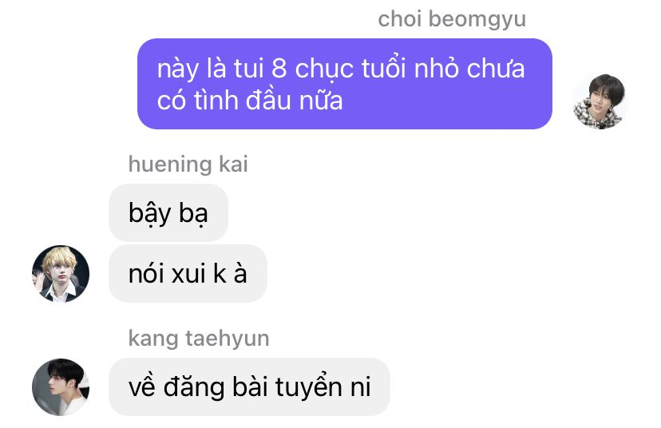Open choi beomgyu's profile picture
Viewport: 661px width, 428px height.
pyautogui.click(x=600, y=101)
